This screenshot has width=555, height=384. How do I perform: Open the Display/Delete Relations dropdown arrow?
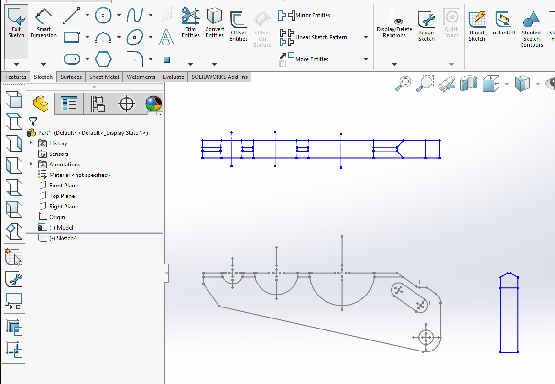(x=394, y=64)
